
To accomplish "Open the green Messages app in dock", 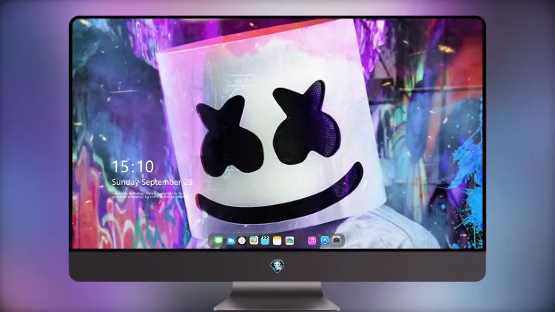I will [x=218, y=241].
